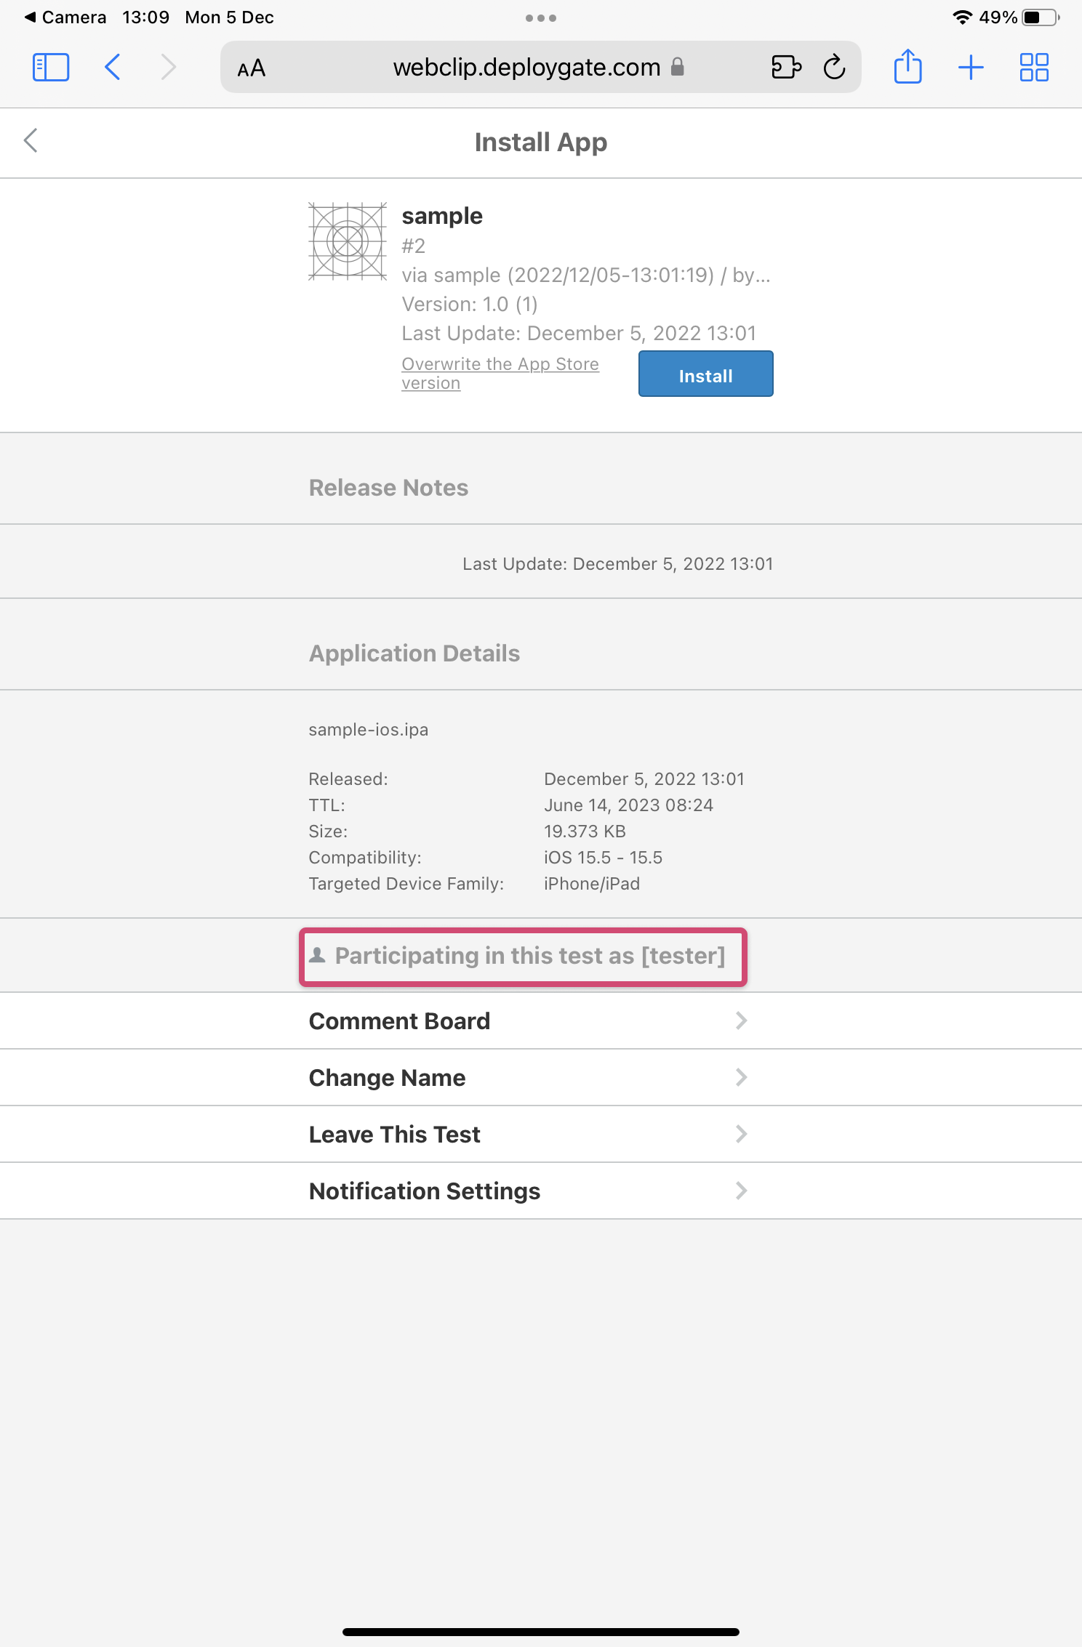Tap the Release Notes heading
Screen dimensions: 1082x1647
click(x=388, y=488)
